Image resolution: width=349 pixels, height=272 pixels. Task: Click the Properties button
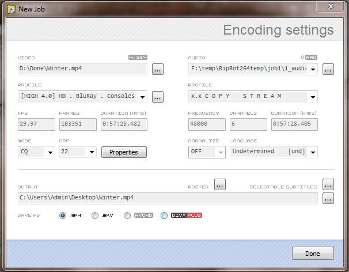click(x=124, y=152)
